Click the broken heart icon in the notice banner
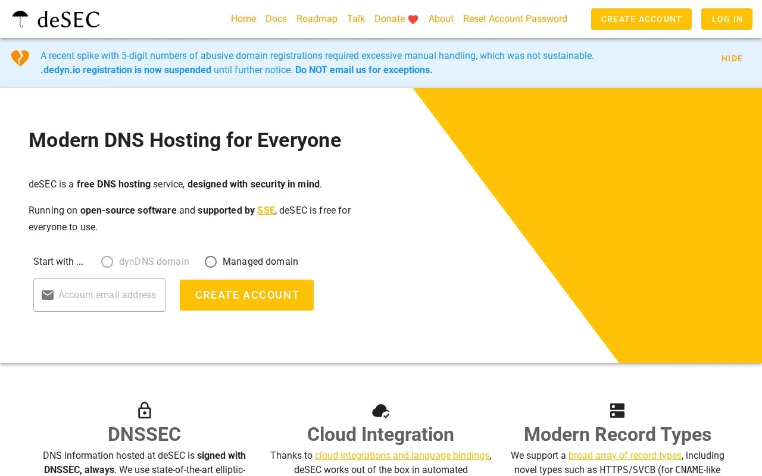 pos(20,58)
